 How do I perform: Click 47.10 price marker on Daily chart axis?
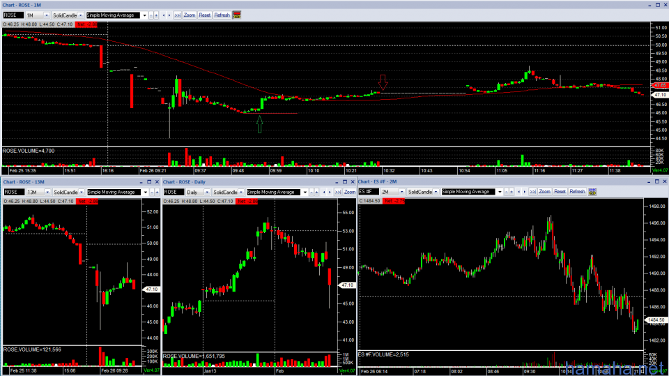click(x=347, y=285)
